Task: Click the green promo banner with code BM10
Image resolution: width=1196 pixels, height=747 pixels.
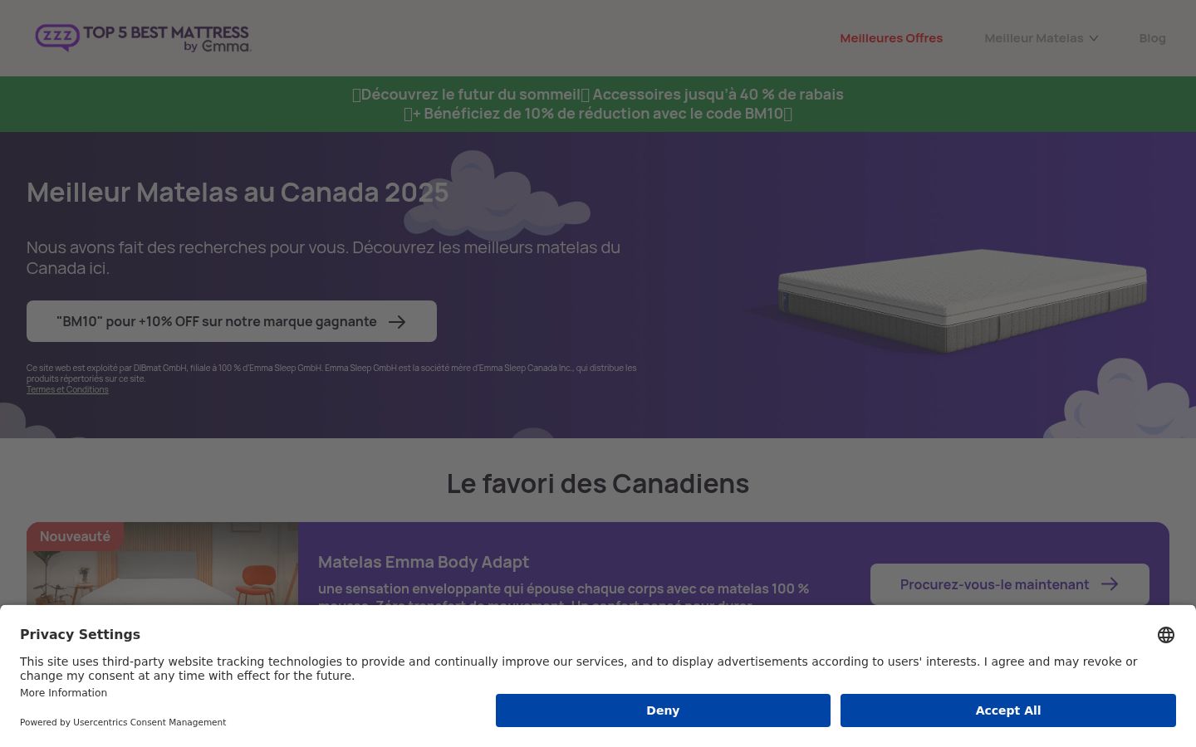Action: 598,104
